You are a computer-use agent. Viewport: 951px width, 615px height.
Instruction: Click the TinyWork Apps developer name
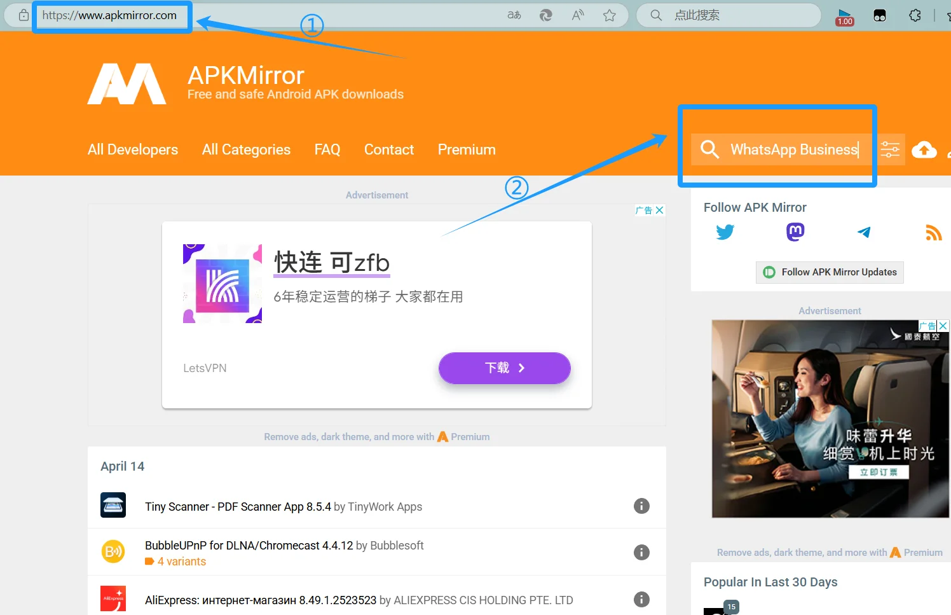(385, 507)
